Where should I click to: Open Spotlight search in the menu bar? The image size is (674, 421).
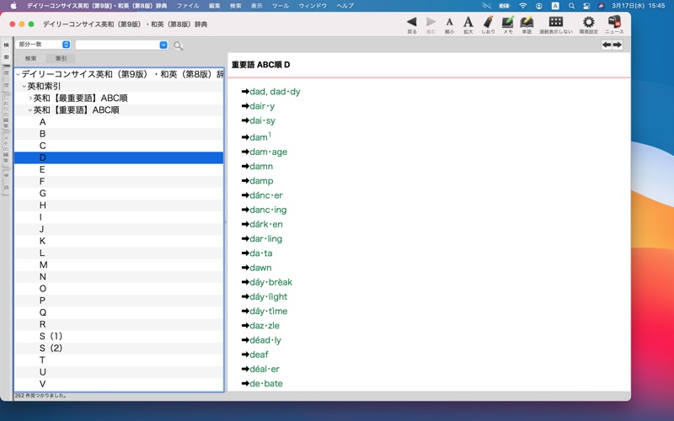(x=571, y=6)
